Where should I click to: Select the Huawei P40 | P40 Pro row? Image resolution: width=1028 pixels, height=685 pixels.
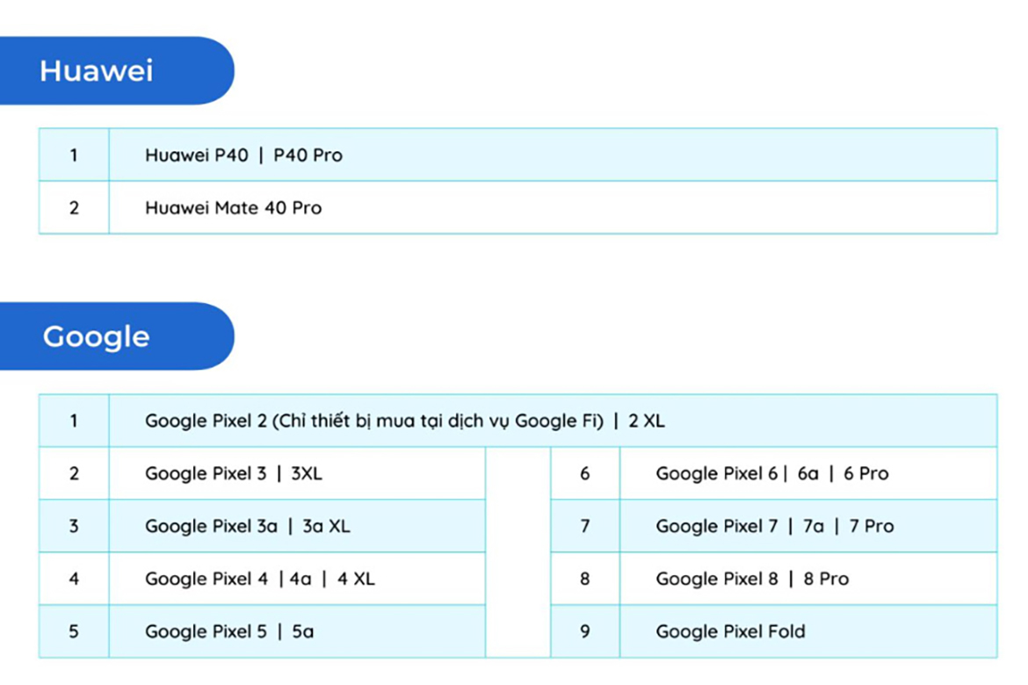click(244, 155)
